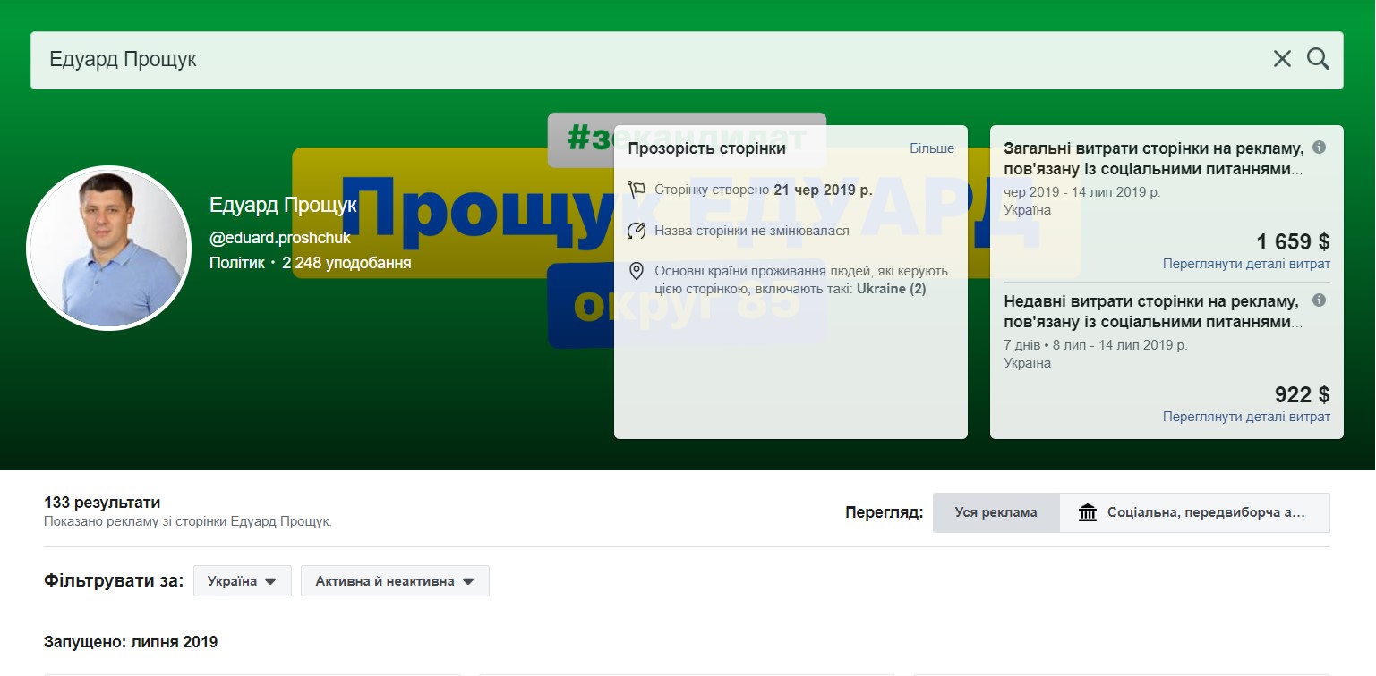
Task: Click the magnifying glass search icon
Action: (1318, 59)
